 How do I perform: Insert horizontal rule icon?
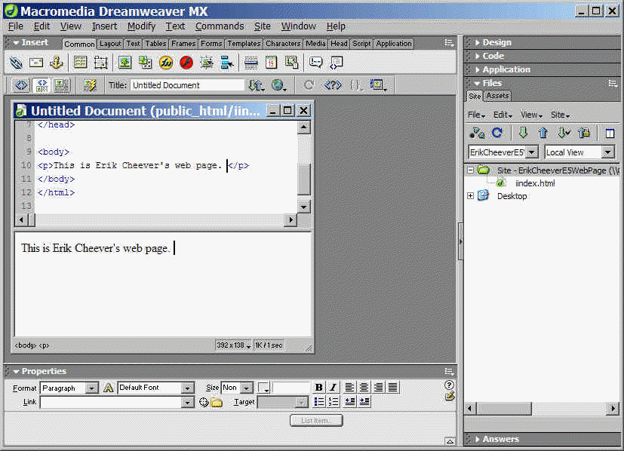251,63
